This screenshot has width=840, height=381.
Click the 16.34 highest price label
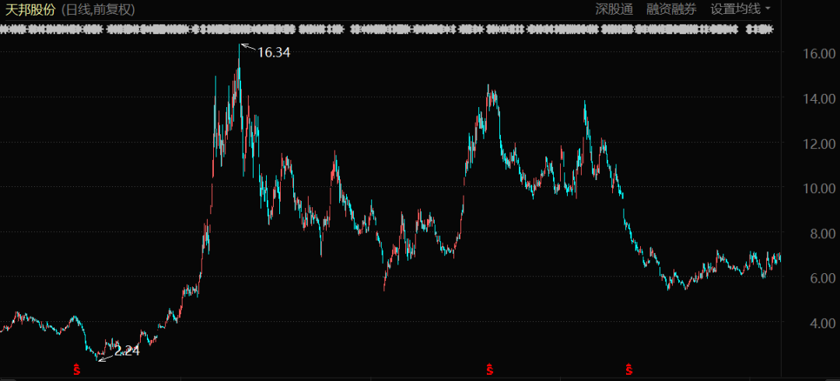pyautogui.click(x=273, y=53)
